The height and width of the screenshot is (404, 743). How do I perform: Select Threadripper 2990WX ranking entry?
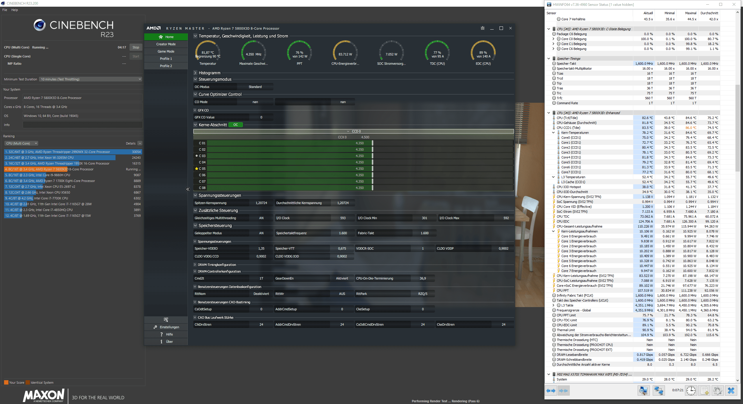(73, 152)
